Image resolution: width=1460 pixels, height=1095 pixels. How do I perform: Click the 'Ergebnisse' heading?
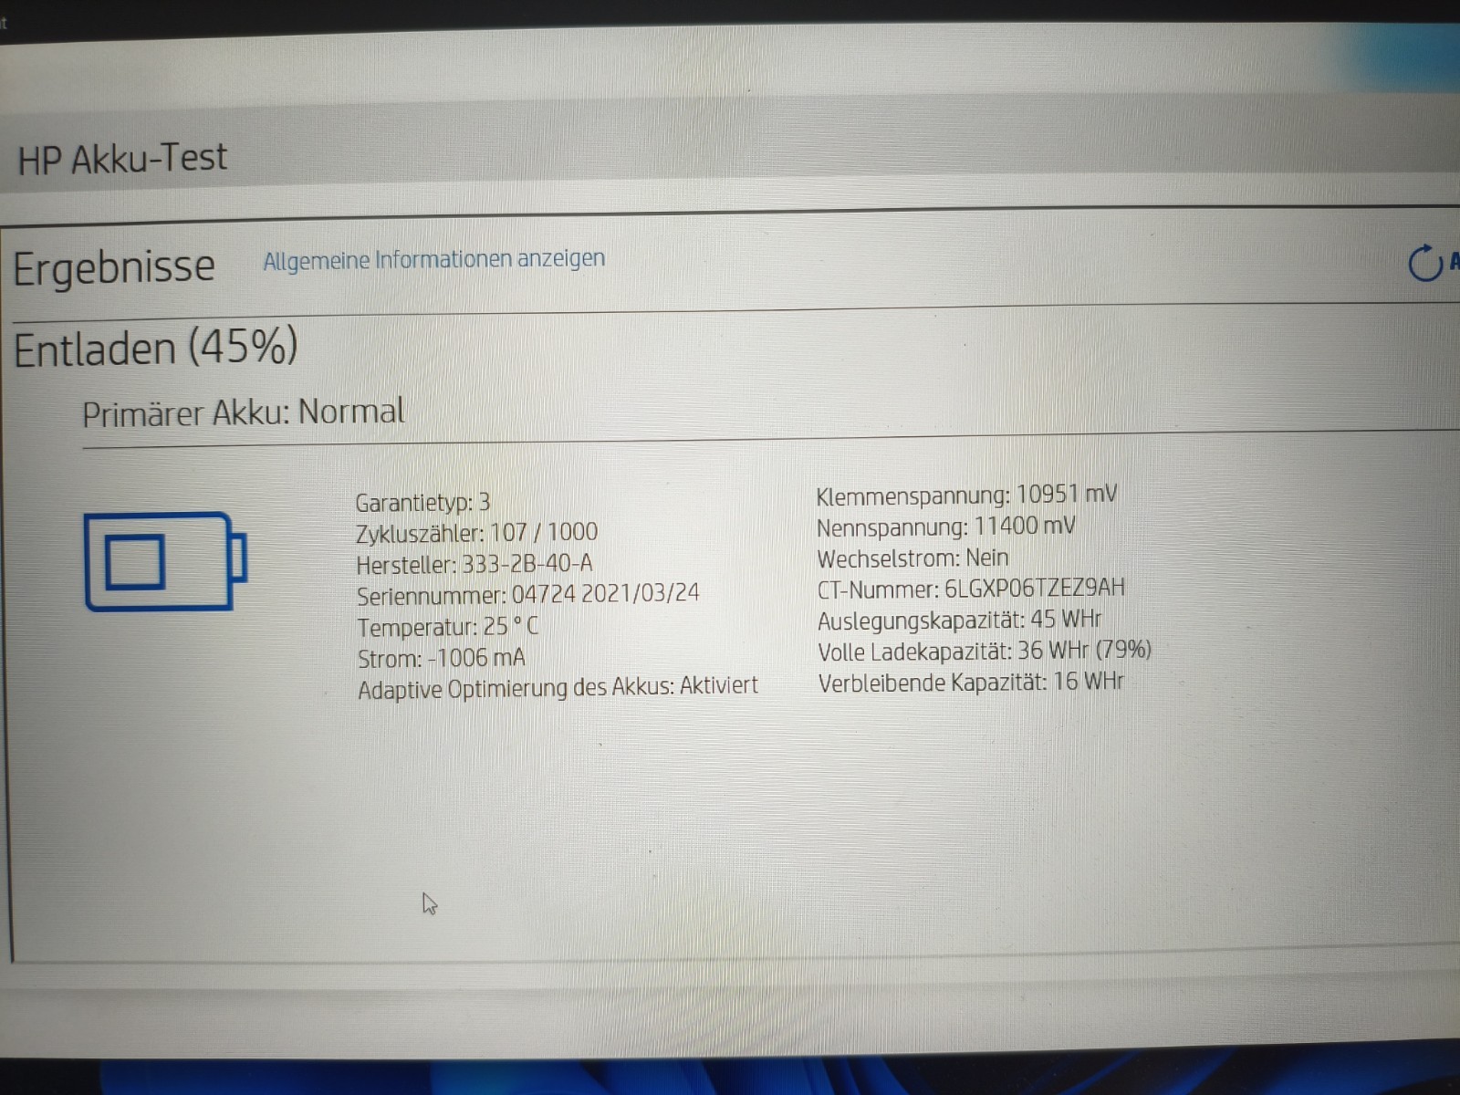pyautogui.click(x=114, y=268)
